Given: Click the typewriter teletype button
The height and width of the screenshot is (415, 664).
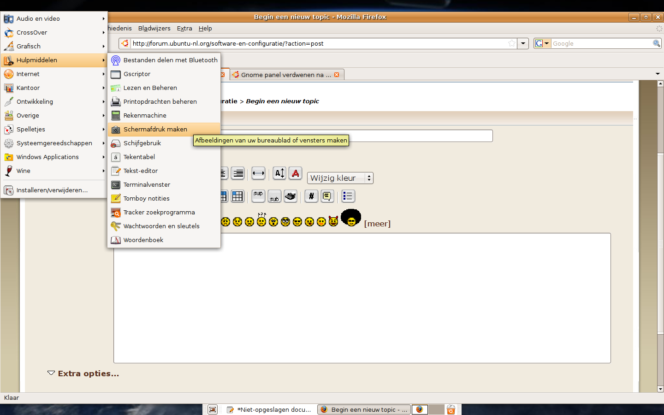Looking at the screenshot, I should (290, 196).
